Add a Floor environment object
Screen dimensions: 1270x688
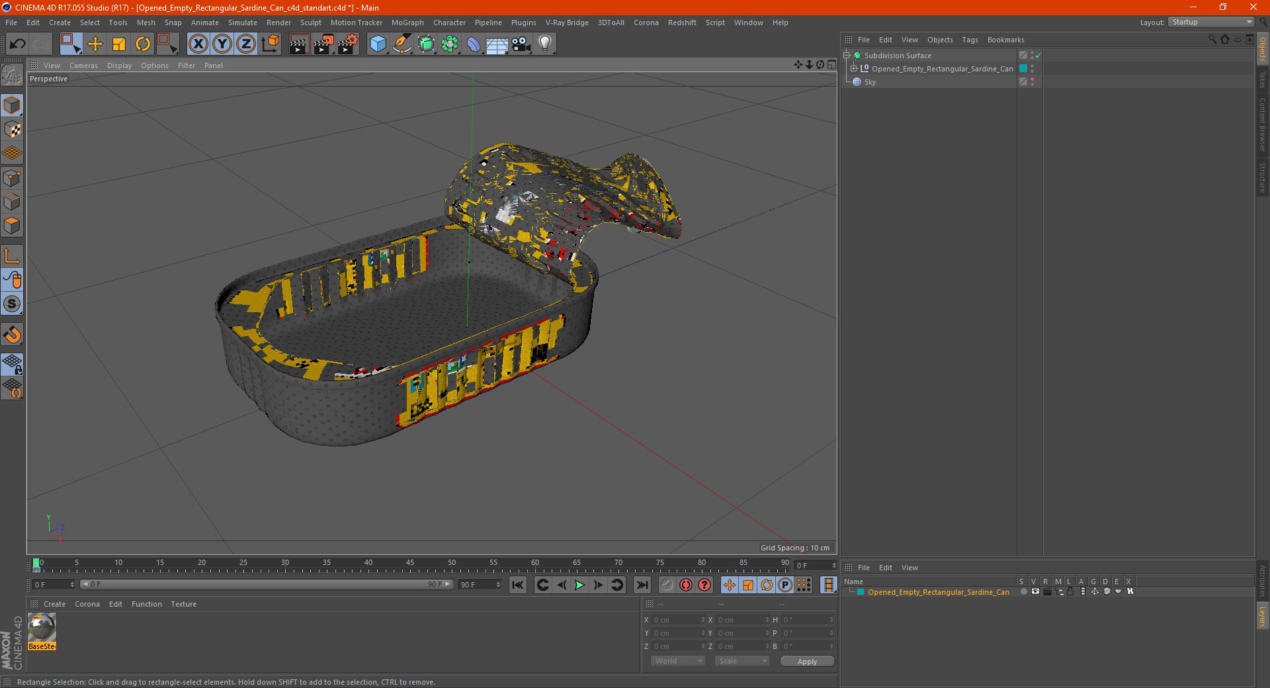pos(497,44)
